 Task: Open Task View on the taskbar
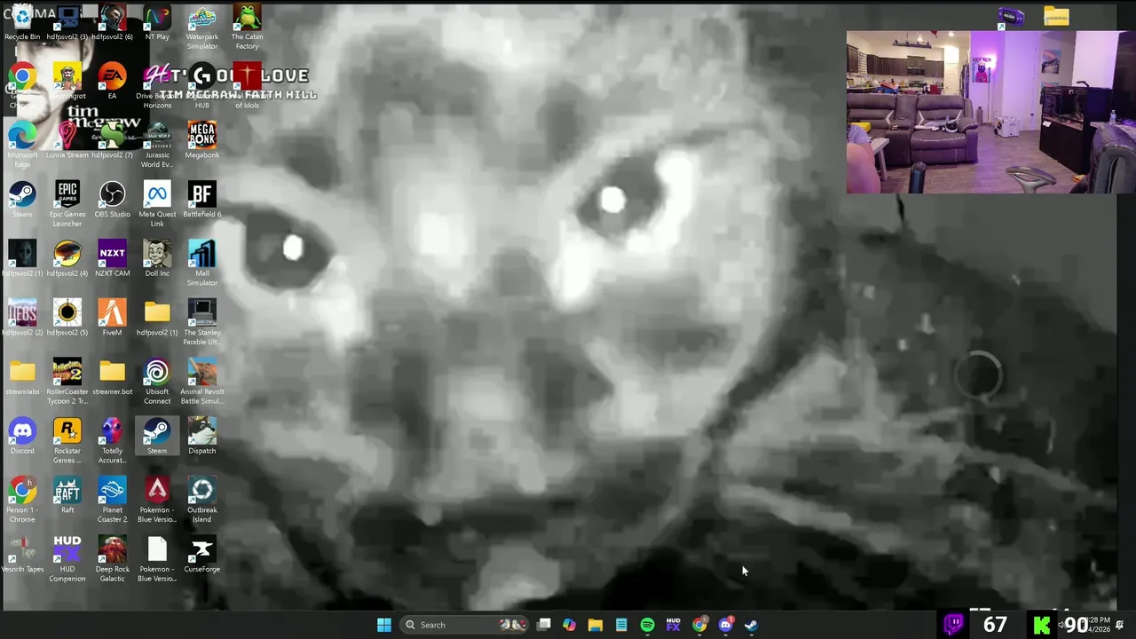(544, 625)
